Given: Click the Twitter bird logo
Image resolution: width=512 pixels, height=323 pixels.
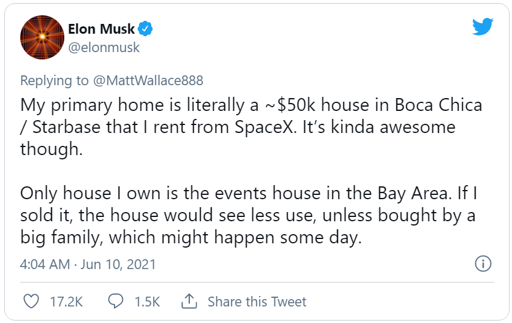Looking at the screenshot, I should point(483,26).
